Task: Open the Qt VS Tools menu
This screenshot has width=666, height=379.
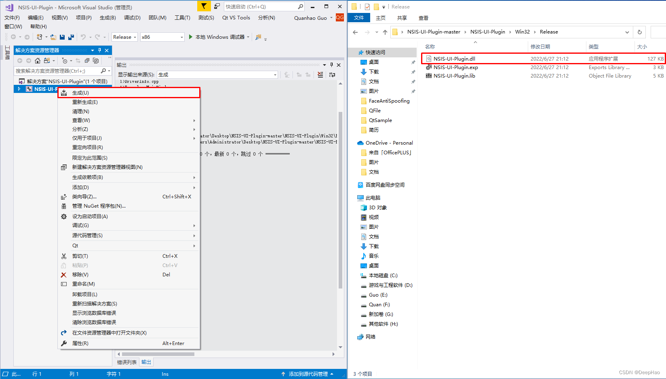Action: [x=236, y=17]
